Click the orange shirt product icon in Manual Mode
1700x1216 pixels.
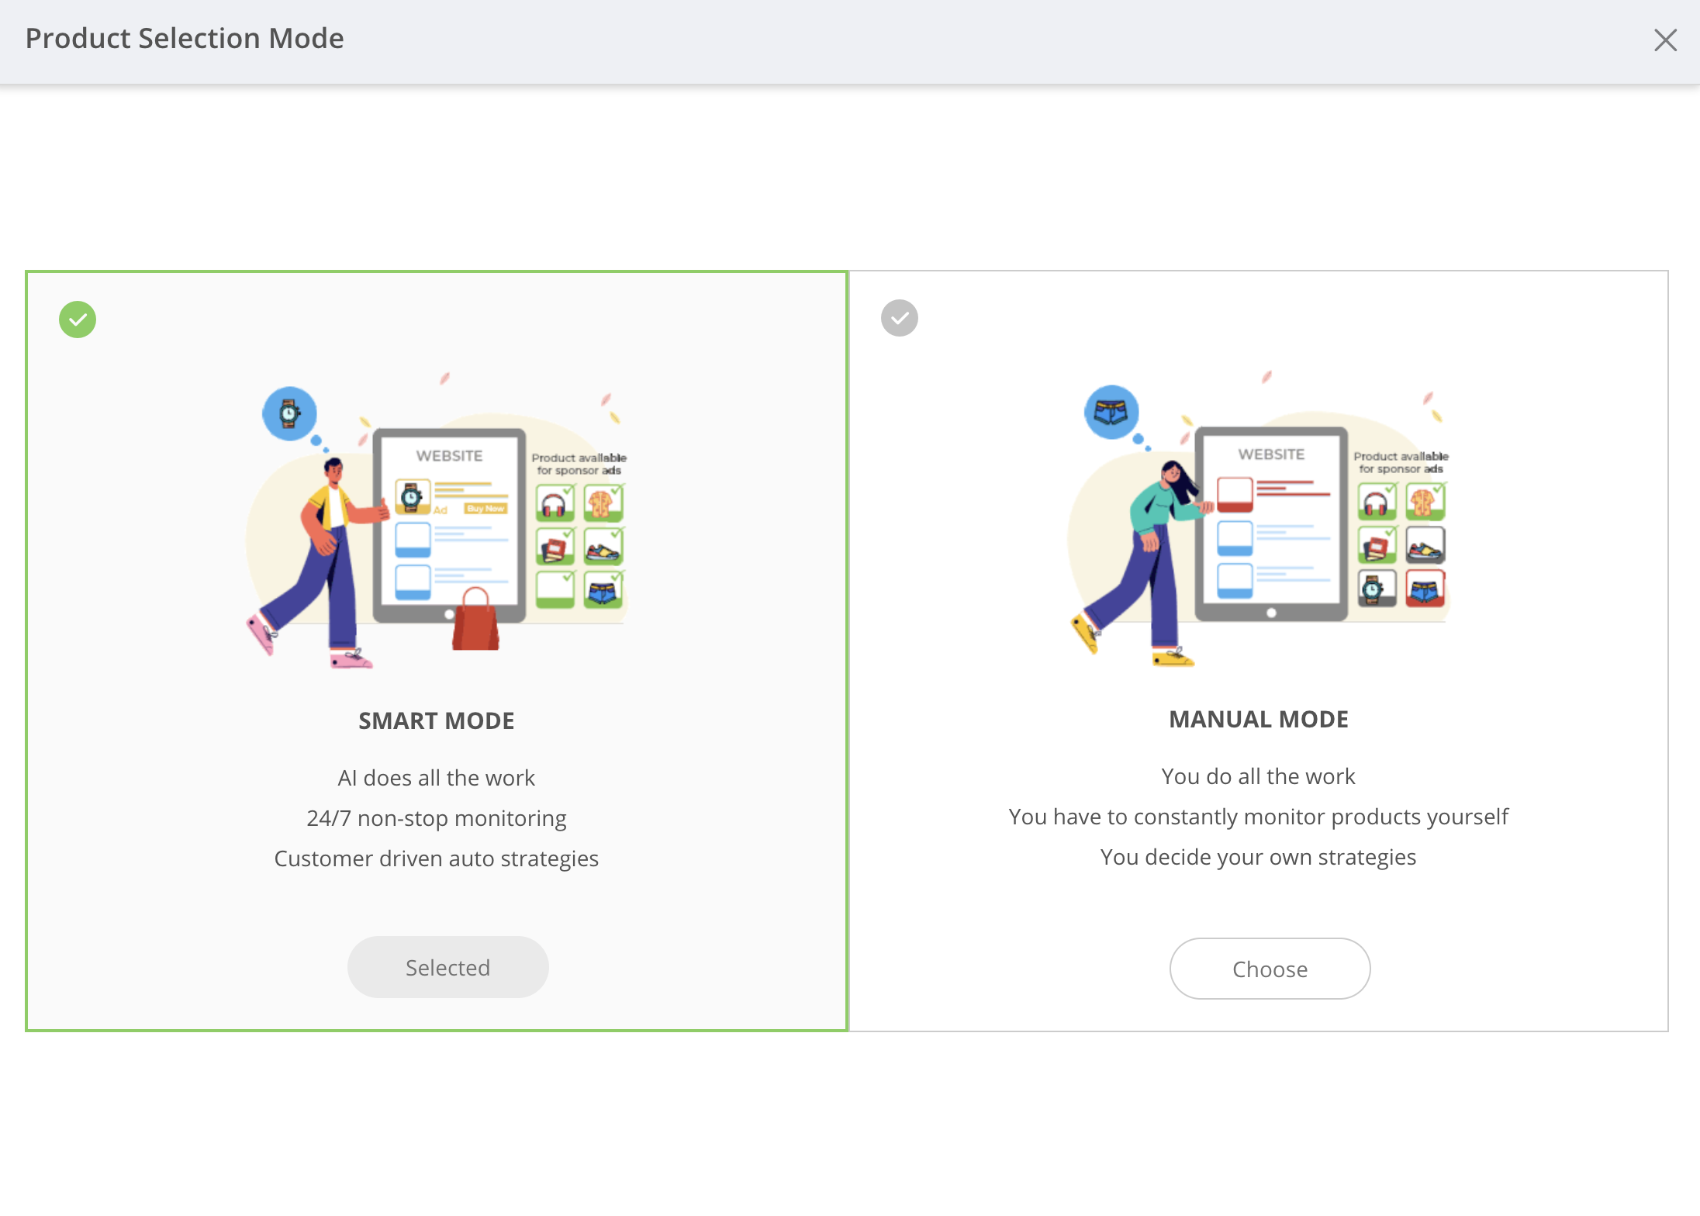coord(1427,501)
